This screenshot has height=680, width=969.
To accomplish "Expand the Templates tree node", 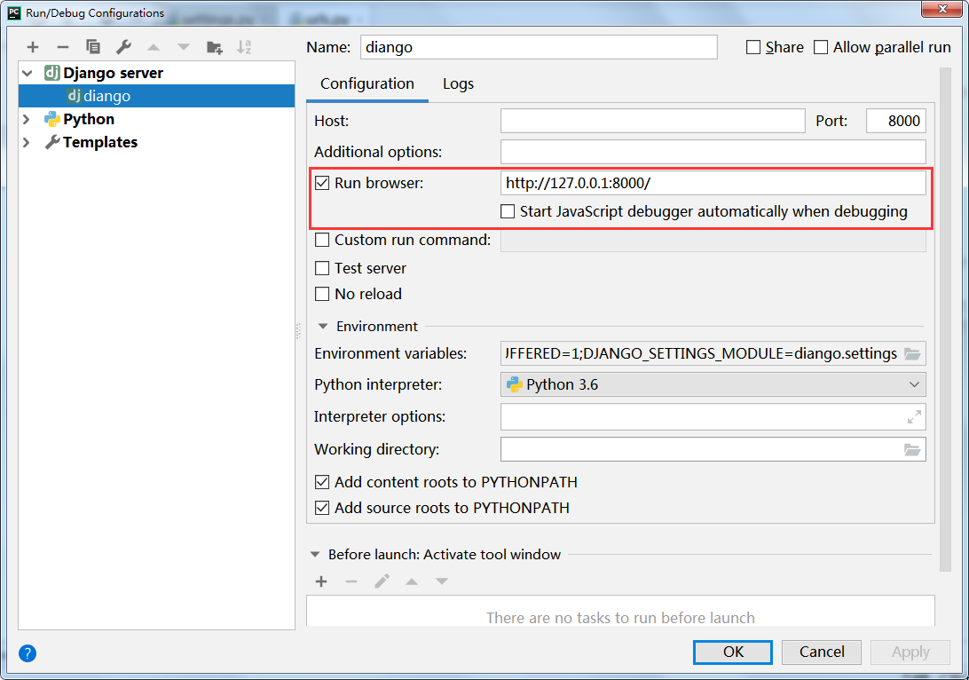I will [27, 142].
